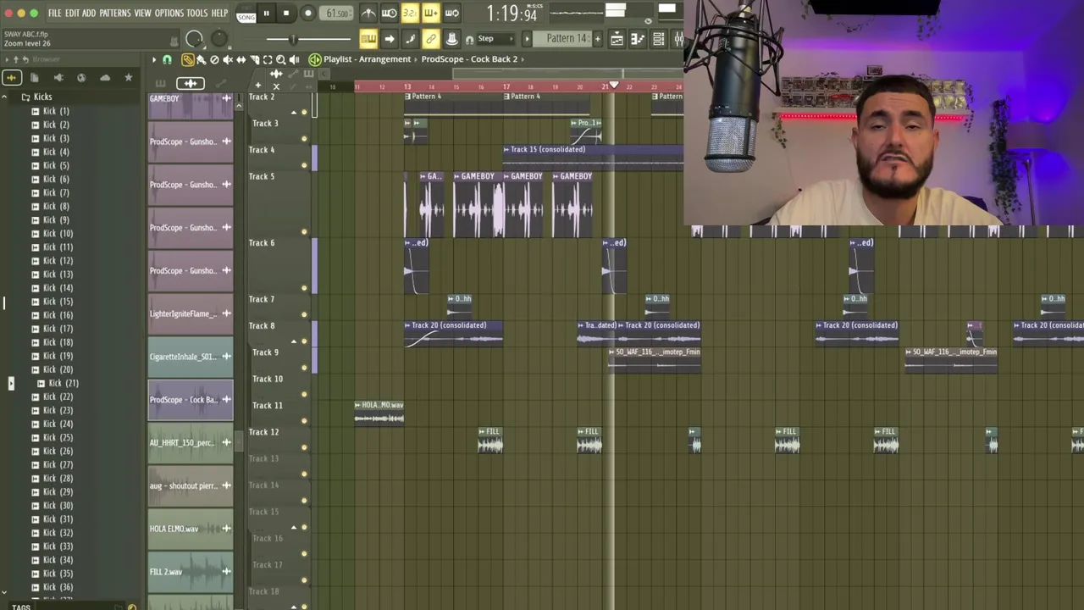Toggle typing keyboard to piano icon

coord(368,39)
